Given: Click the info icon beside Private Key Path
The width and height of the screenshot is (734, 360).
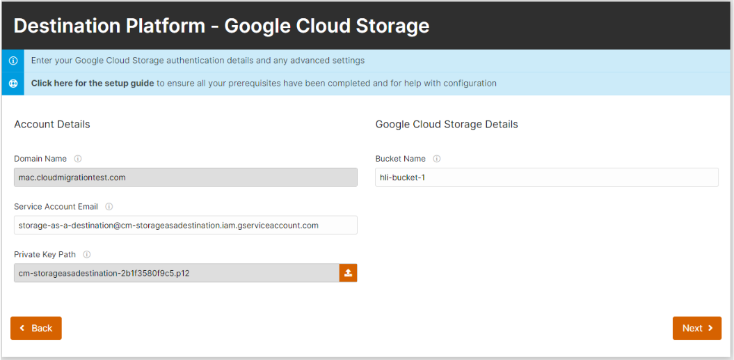Looking at the screenshot, I should [86, 255].
